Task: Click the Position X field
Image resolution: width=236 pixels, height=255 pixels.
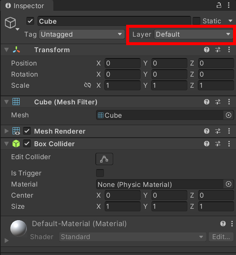Action: [x=122, y=63]
